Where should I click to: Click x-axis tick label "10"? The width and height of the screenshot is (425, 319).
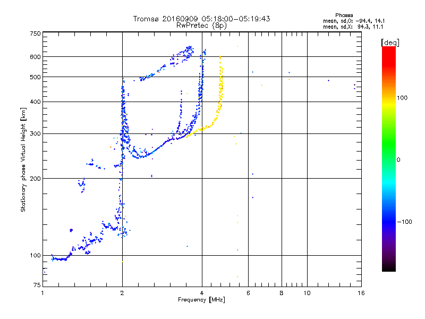[x=307, y=293]
